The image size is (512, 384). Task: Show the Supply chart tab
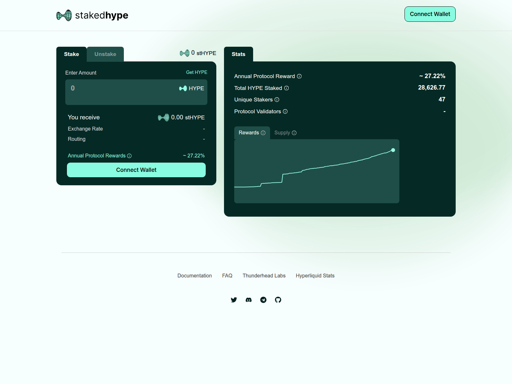click(285, 133)
